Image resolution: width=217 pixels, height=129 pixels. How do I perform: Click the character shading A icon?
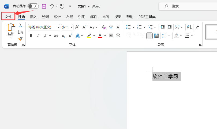point(111,35)
